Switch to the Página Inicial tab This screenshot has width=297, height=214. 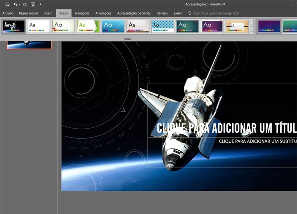[28, 13]
